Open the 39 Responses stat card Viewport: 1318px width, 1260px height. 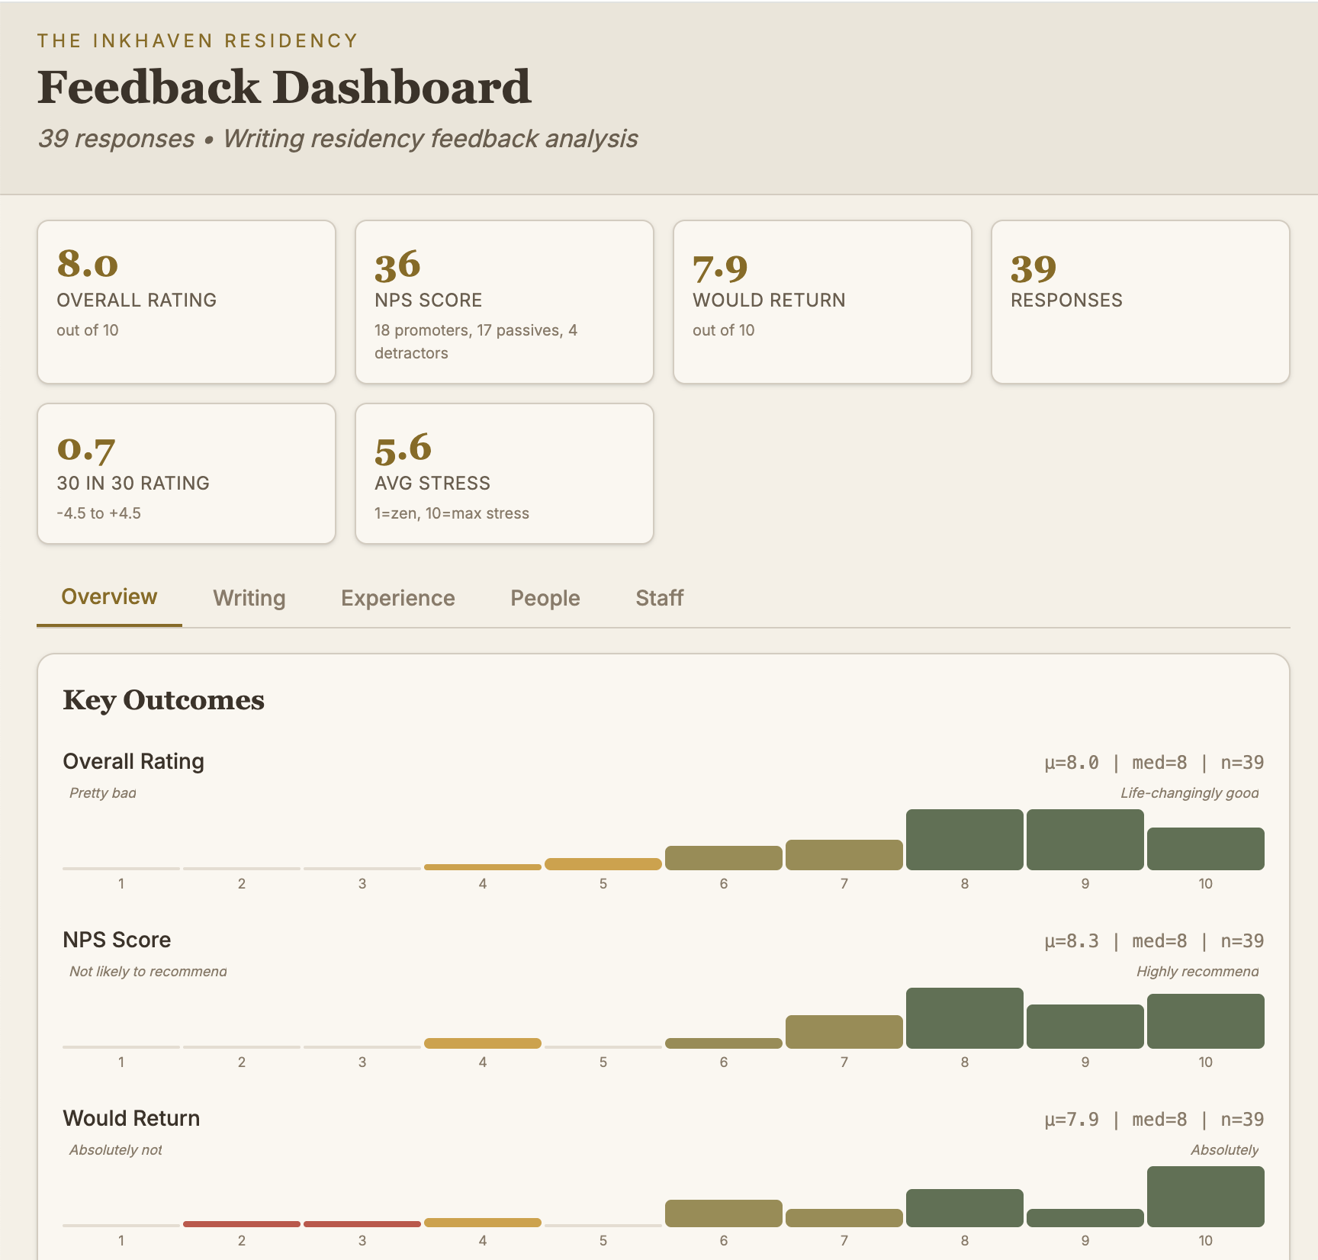coord(1140,302)
